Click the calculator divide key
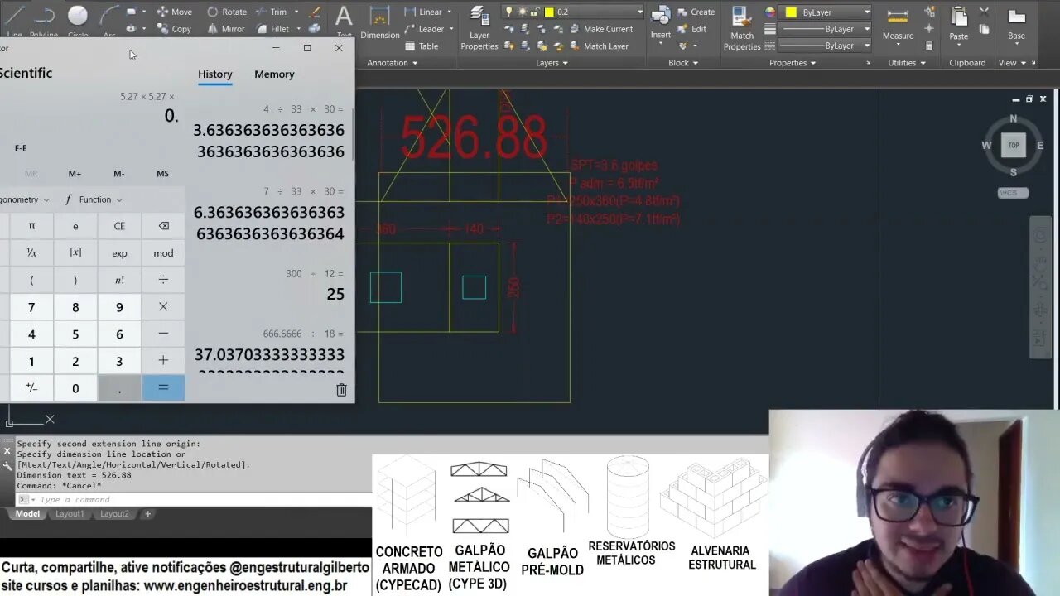 click(x=163, y=280)
